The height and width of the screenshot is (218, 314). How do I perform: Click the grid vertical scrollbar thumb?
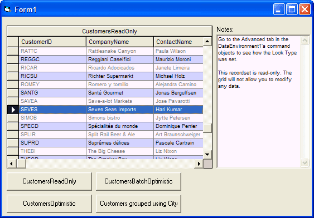click(x=207, y=128)
